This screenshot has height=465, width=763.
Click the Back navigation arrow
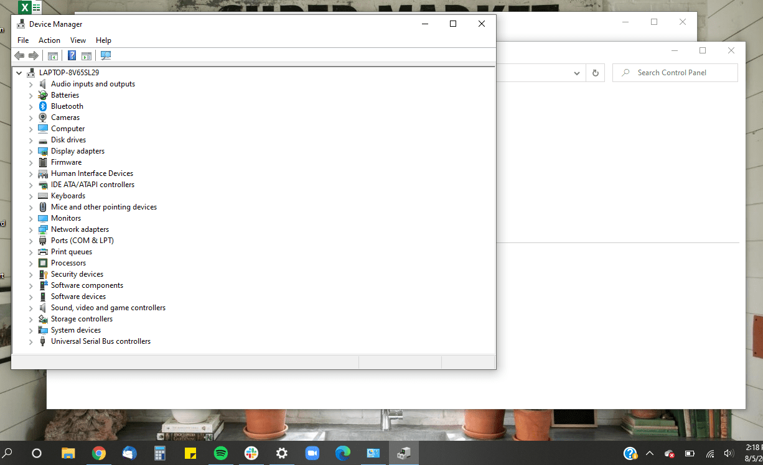(x=19, y=55)
